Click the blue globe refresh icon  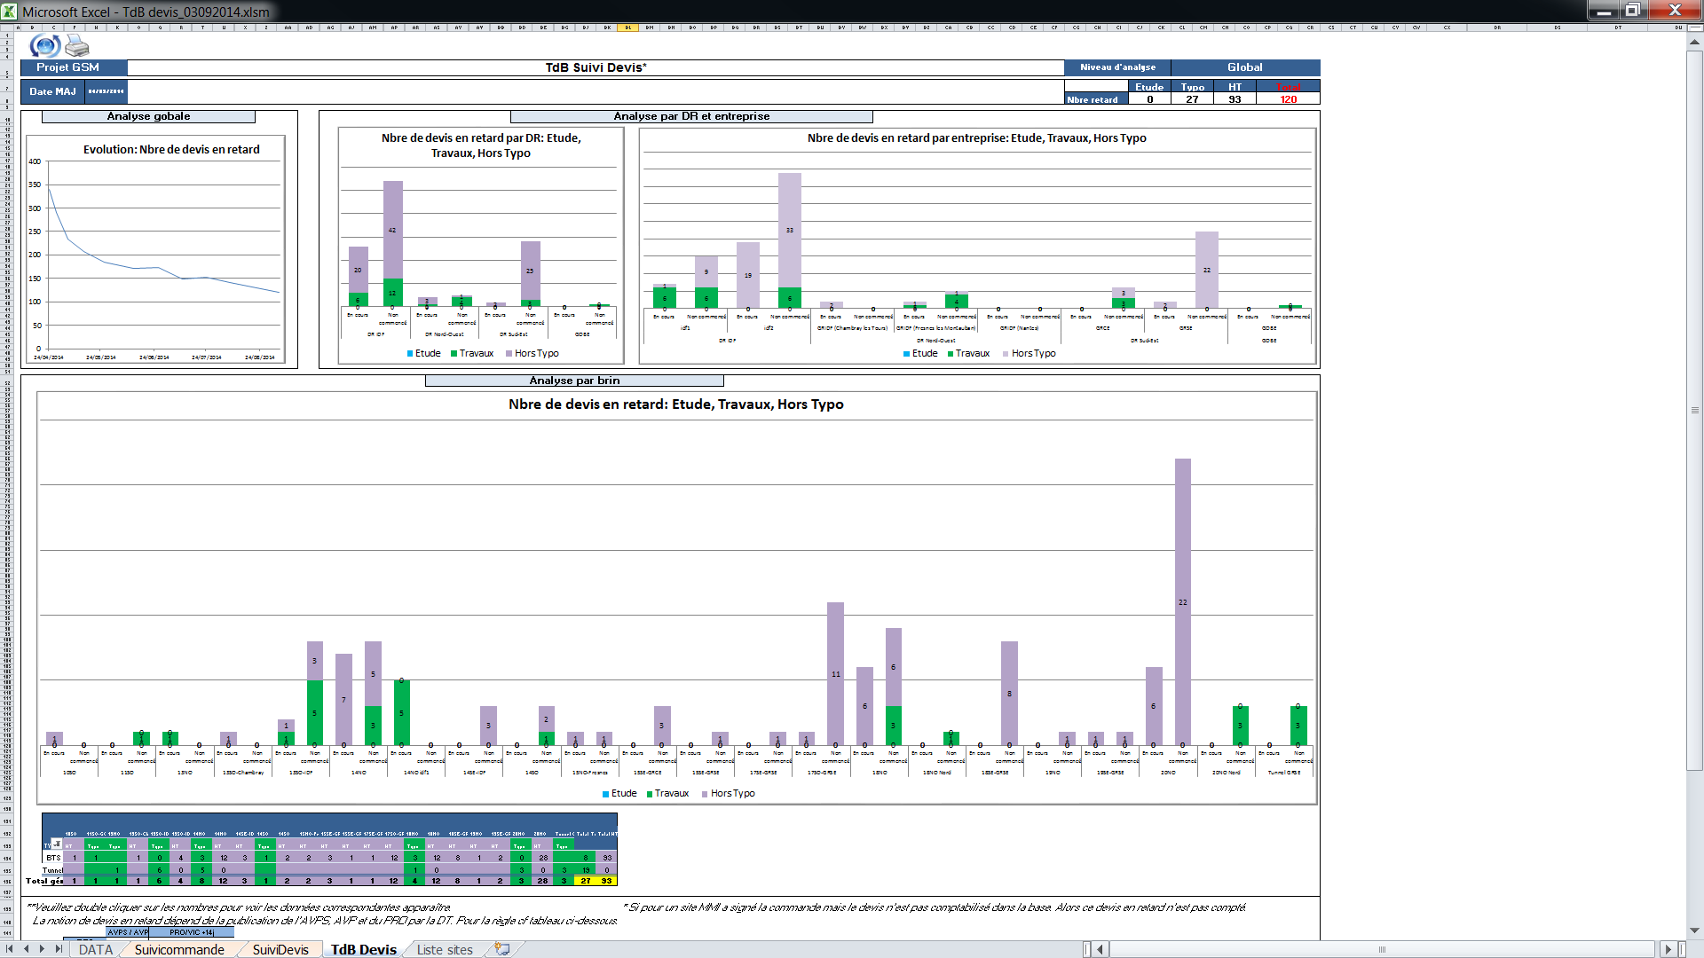tap(44, 45)
